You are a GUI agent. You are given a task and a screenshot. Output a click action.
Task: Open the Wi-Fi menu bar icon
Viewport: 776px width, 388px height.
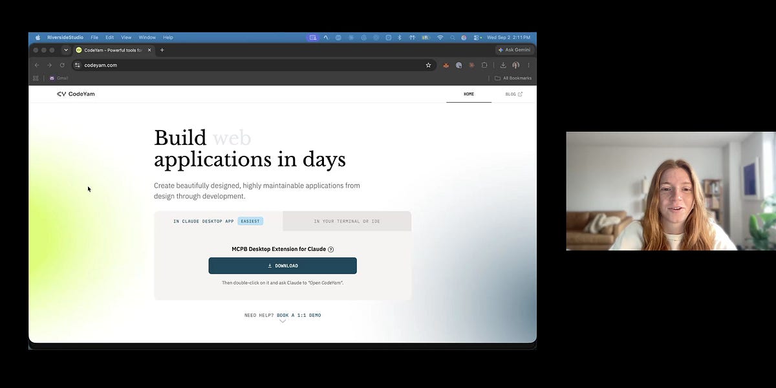click(440, 38)
